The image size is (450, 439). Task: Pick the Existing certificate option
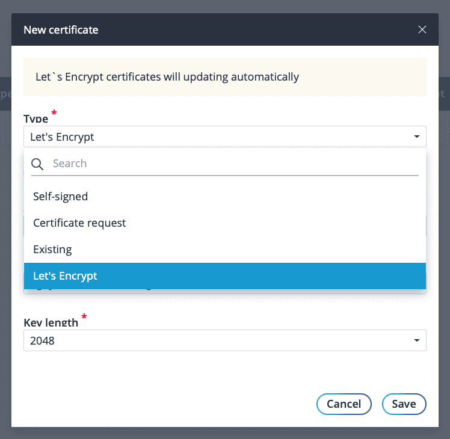(x=52, y=250)
